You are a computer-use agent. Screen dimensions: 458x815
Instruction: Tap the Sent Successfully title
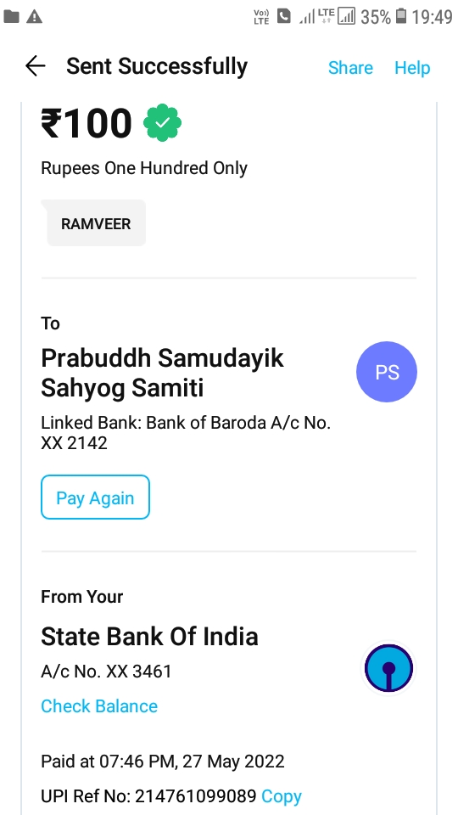157,66
